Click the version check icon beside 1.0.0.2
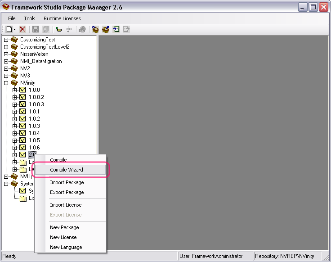Image resolution: width=331 pixels, height=262 pixels. pos(22,97)
